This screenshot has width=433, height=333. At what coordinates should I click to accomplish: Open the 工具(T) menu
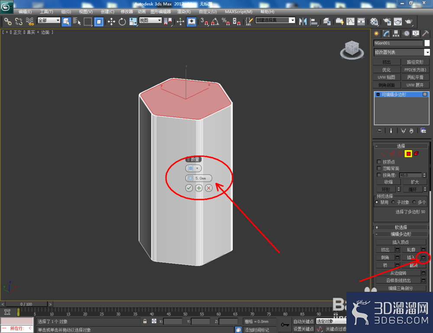point(46,12)
